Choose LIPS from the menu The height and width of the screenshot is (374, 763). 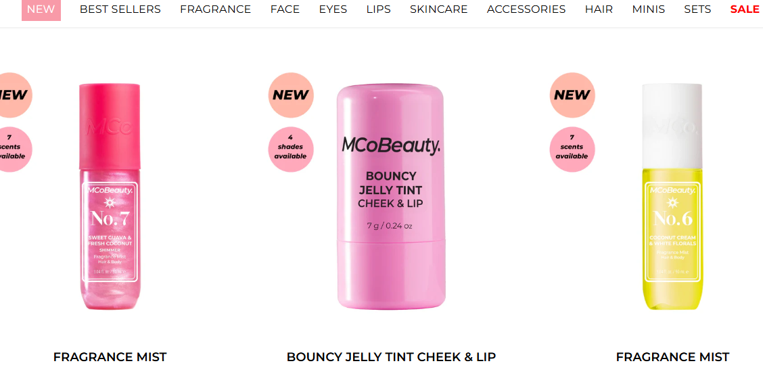tap(379, 9)
